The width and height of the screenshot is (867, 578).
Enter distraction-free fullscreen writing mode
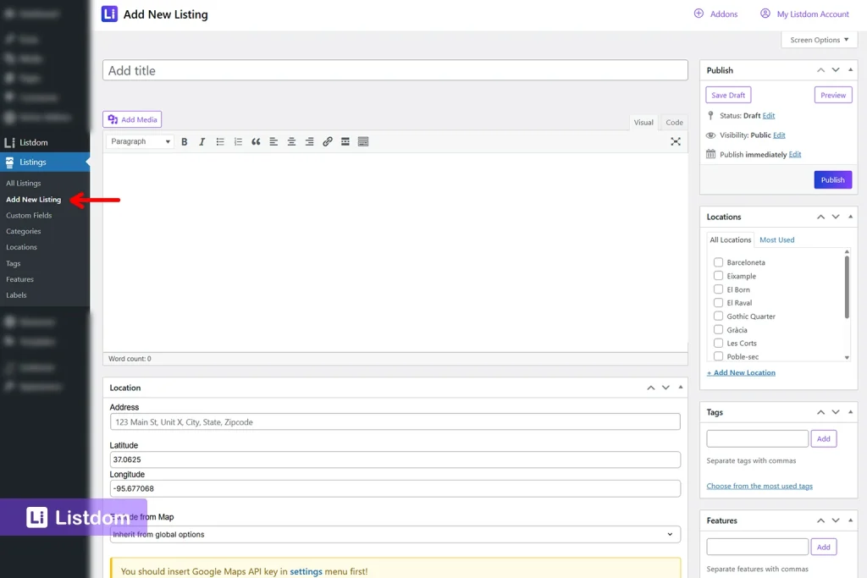[x=676, y=141]
